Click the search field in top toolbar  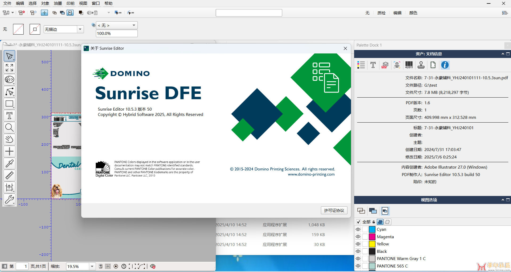[249, 13]
